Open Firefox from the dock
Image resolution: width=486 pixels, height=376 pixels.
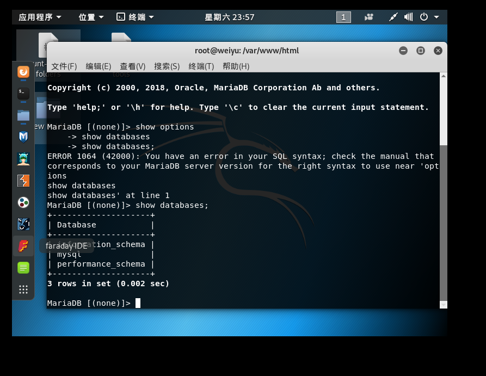(x=23, y=72)
